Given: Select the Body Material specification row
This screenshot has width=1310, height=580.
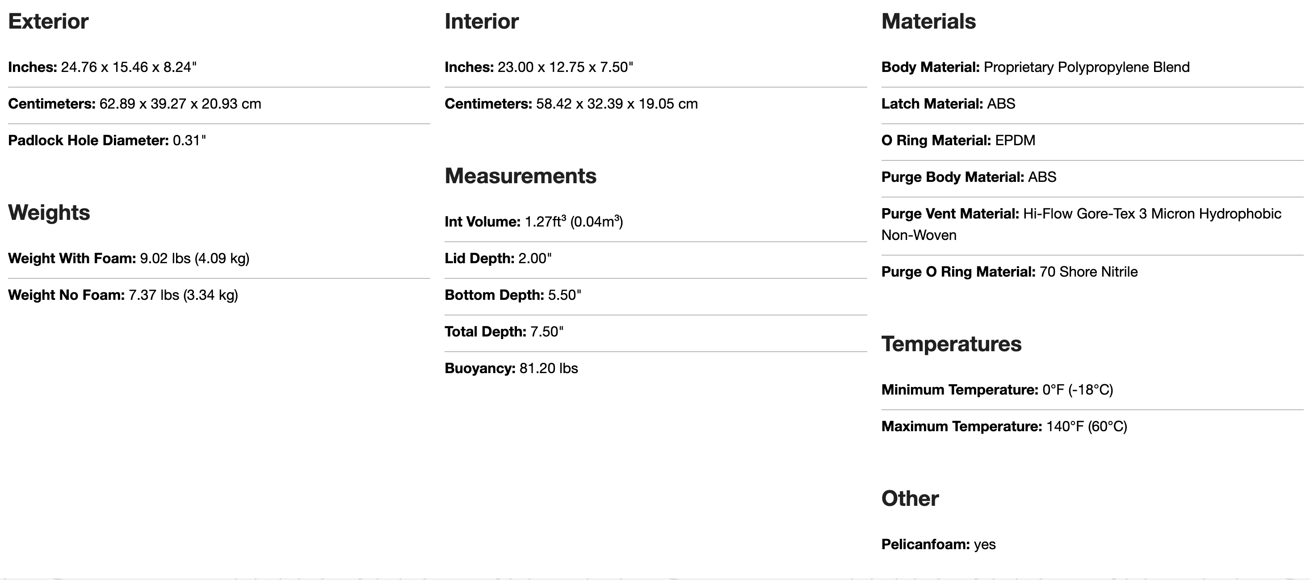Looking at the screenshot, I should coord(1035,67).
